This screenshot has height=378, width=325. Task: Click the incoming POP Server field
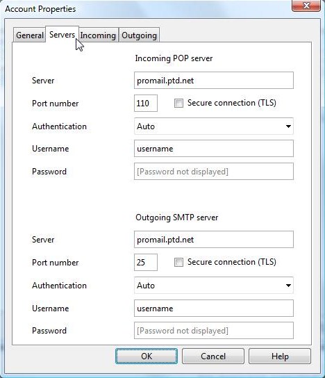(214, 81)
